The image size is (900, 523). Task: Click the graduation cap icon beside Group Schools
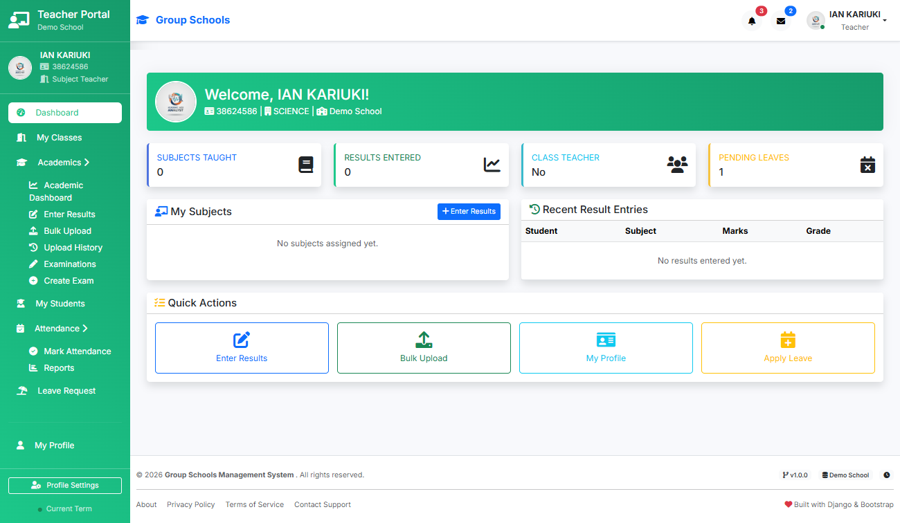pyautogui.click(x=143, y=20)
